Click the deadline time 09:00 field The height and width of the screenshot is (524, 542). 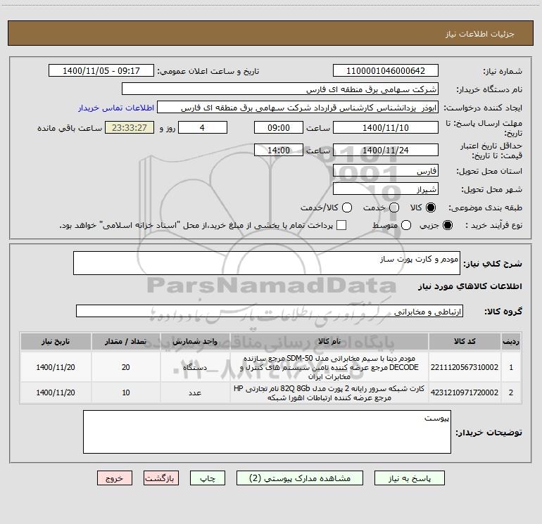(279, 128)
